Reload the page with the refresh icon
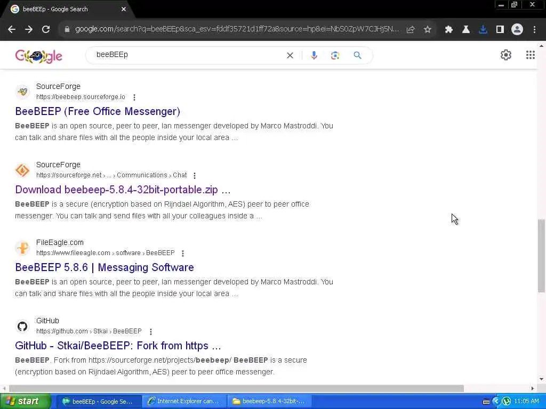The image size is (546, 409). tap(46, 30)
